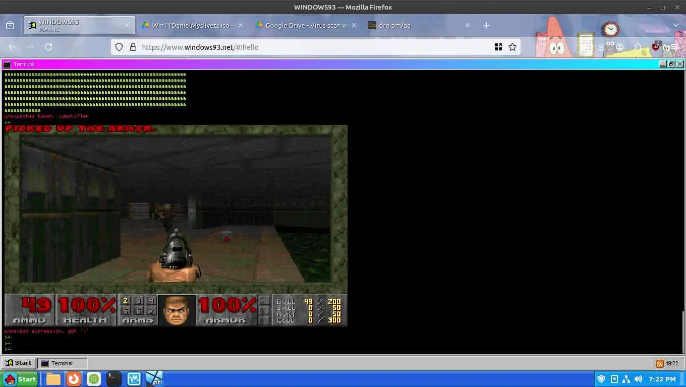Viewport: 686px width, 387px height.
Task: Open the Firefox hamburger application menu
Action: click(674, 47)
